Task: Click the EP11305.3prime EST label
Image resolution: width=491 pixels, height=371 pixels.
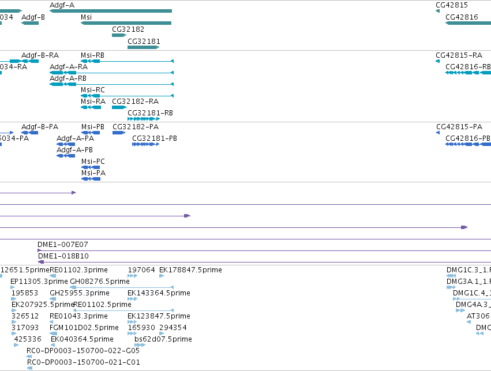Action: [x=39, y=282]
